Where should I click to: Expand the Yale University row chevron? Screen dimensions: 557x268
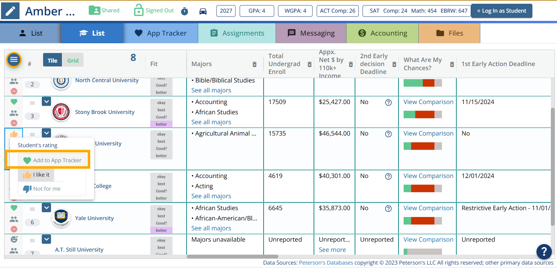tap(47, 207)
